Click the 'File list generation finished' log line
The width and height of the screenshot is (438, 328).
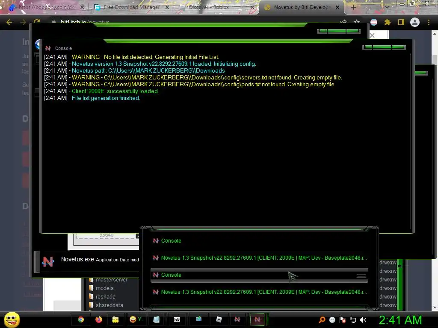click(x=92, y=98)
